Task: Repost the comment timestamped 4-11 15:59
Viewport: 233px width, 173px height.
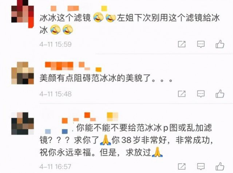Action: pyautogui.click(x=182, y=44)
